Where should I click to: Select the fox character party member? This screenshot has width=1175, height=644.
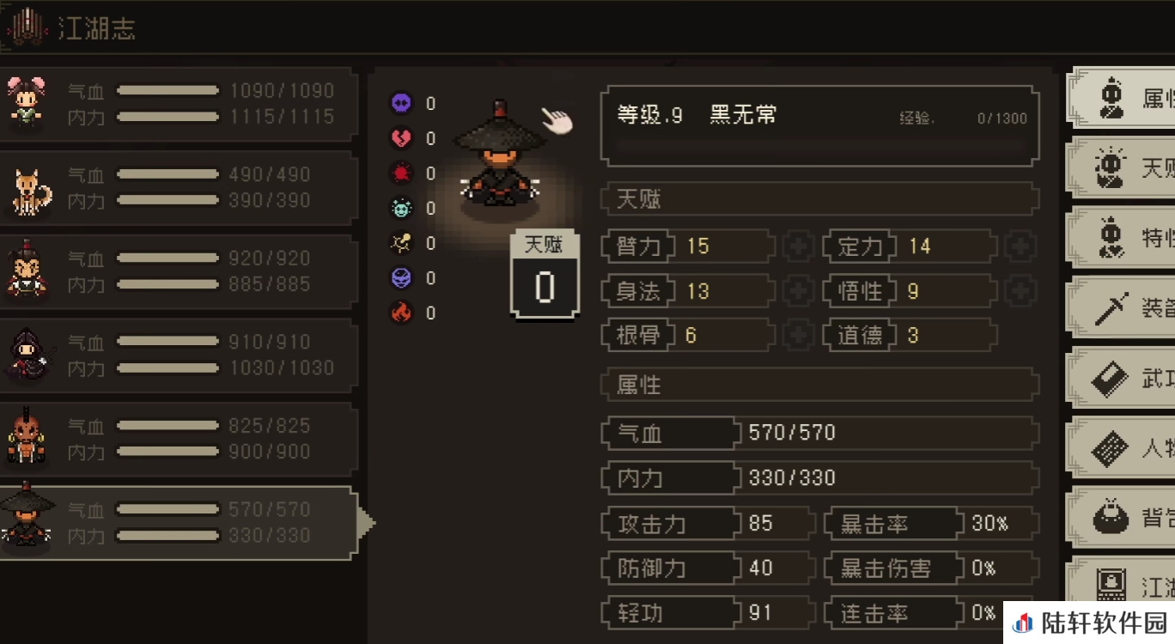(x=177, y=187)
